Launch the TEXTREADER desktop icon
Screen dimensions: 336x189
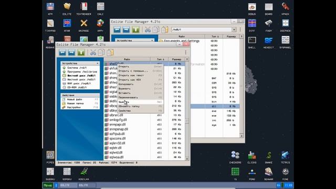(84, 8)
